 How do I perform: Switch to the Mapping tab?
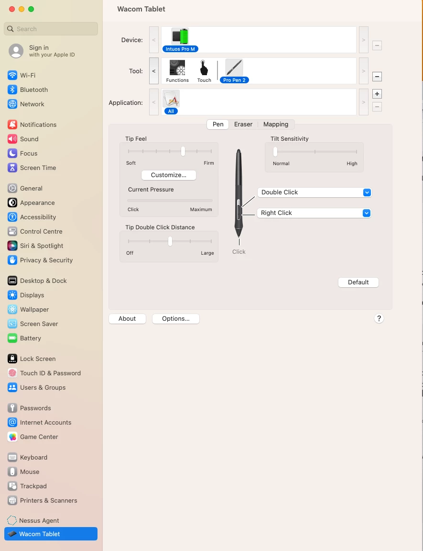276,124
